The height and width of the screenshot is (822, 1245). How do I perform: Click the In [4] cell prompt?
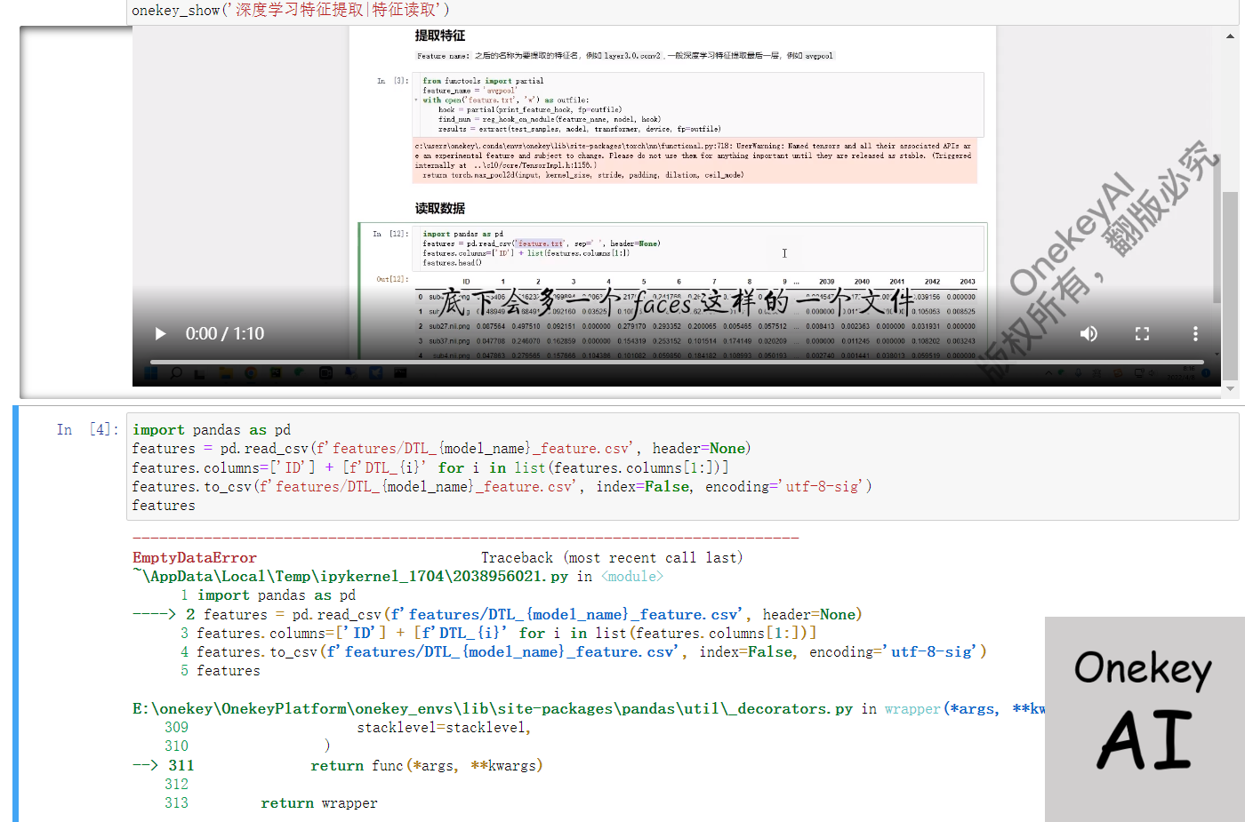pos(87,430)
